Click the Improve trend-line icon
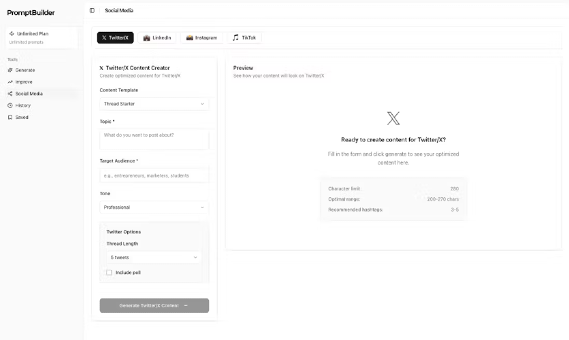The height and width of the screenshot is (340, 569). [10, 82]
